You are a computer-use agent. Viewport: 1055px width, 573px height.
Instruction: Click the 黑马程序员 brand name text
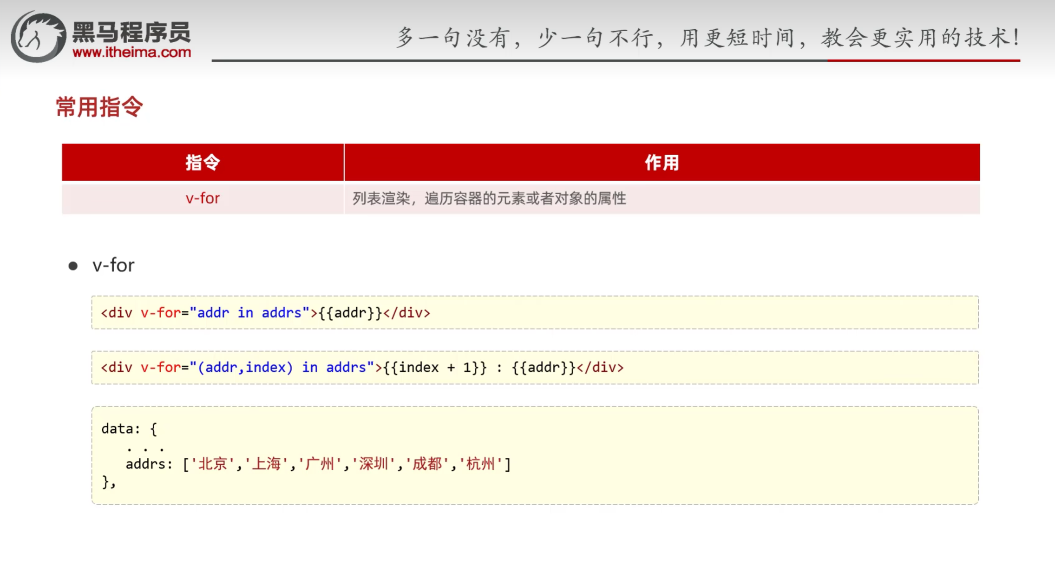tap(131, 32)
